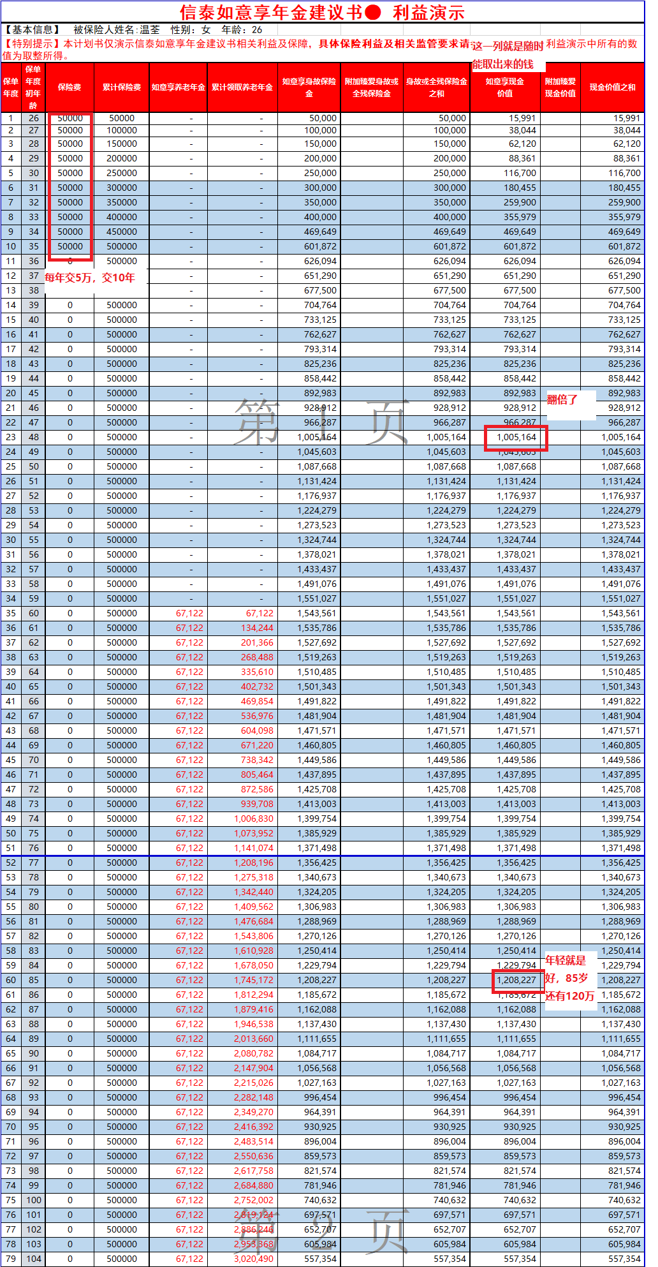
Task: Select the 被保险人姓名:温荃 text
Action: click(117, 29)
